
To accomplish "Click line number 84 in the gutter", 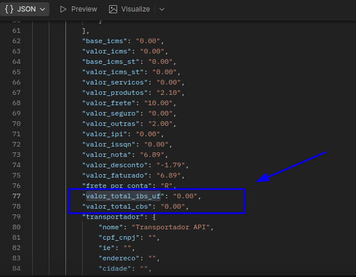I will tap(16, 268).
